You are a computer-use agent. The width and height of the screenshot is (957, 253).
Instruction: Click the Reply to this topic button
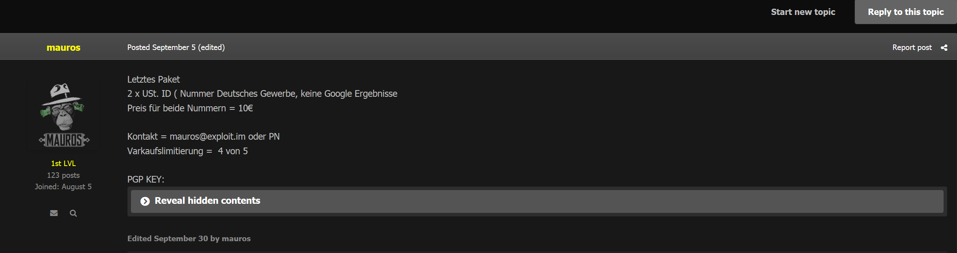coord(906,12)
